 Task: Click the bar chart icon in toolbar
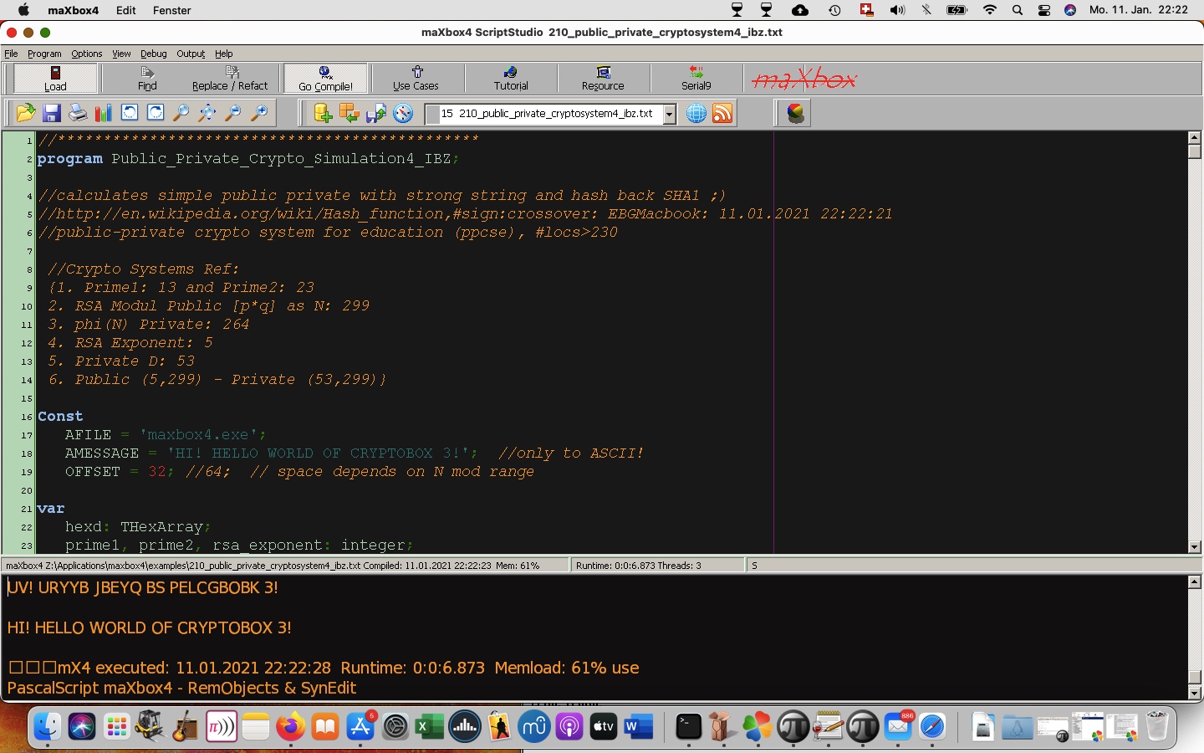coord(104,113)
